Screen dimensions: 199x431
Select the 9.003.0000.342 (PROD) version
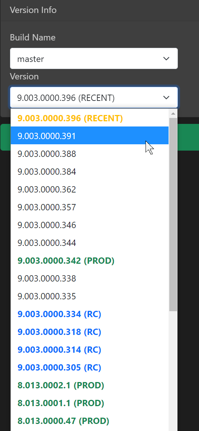pos(90,261)
